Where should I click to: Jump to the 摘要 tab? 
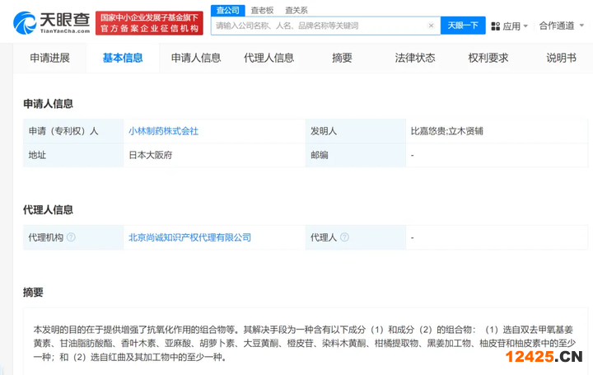coord(342,58)
